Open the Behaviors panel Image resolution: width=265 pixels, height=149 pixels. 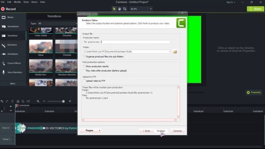coord(13,45)
